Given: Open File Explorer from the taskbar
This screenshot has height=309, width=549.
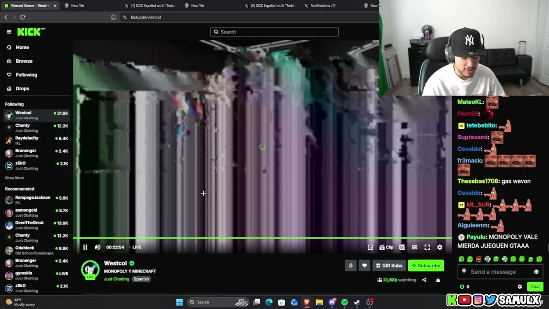Looking at the screenshot, I should (319, 302).
